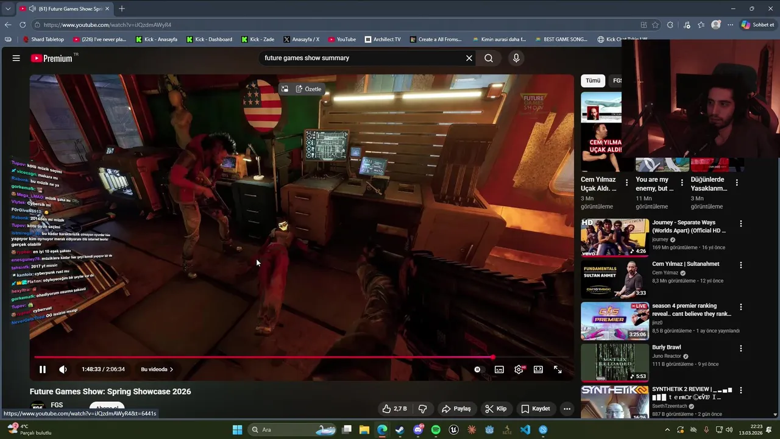Open Spotify from the taskbar

(436, 430)
